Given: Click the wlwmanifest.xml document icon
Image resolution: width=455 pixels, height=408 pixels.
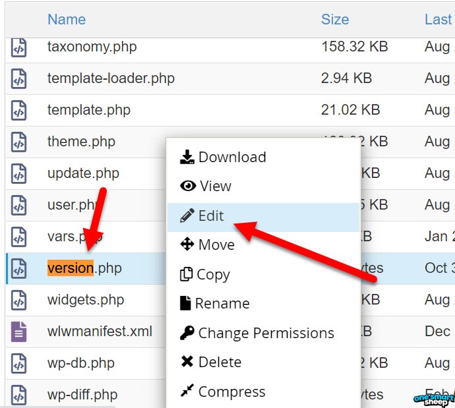Looking at the screenshot, I should click(19, 332).
